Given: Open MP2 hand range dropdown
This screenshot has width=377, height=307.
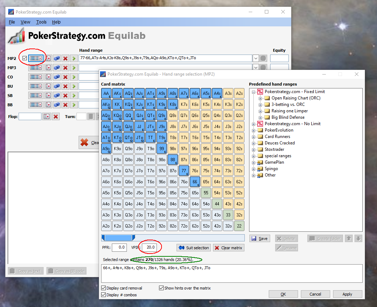Looking at the screenshot, I should 256,58.
